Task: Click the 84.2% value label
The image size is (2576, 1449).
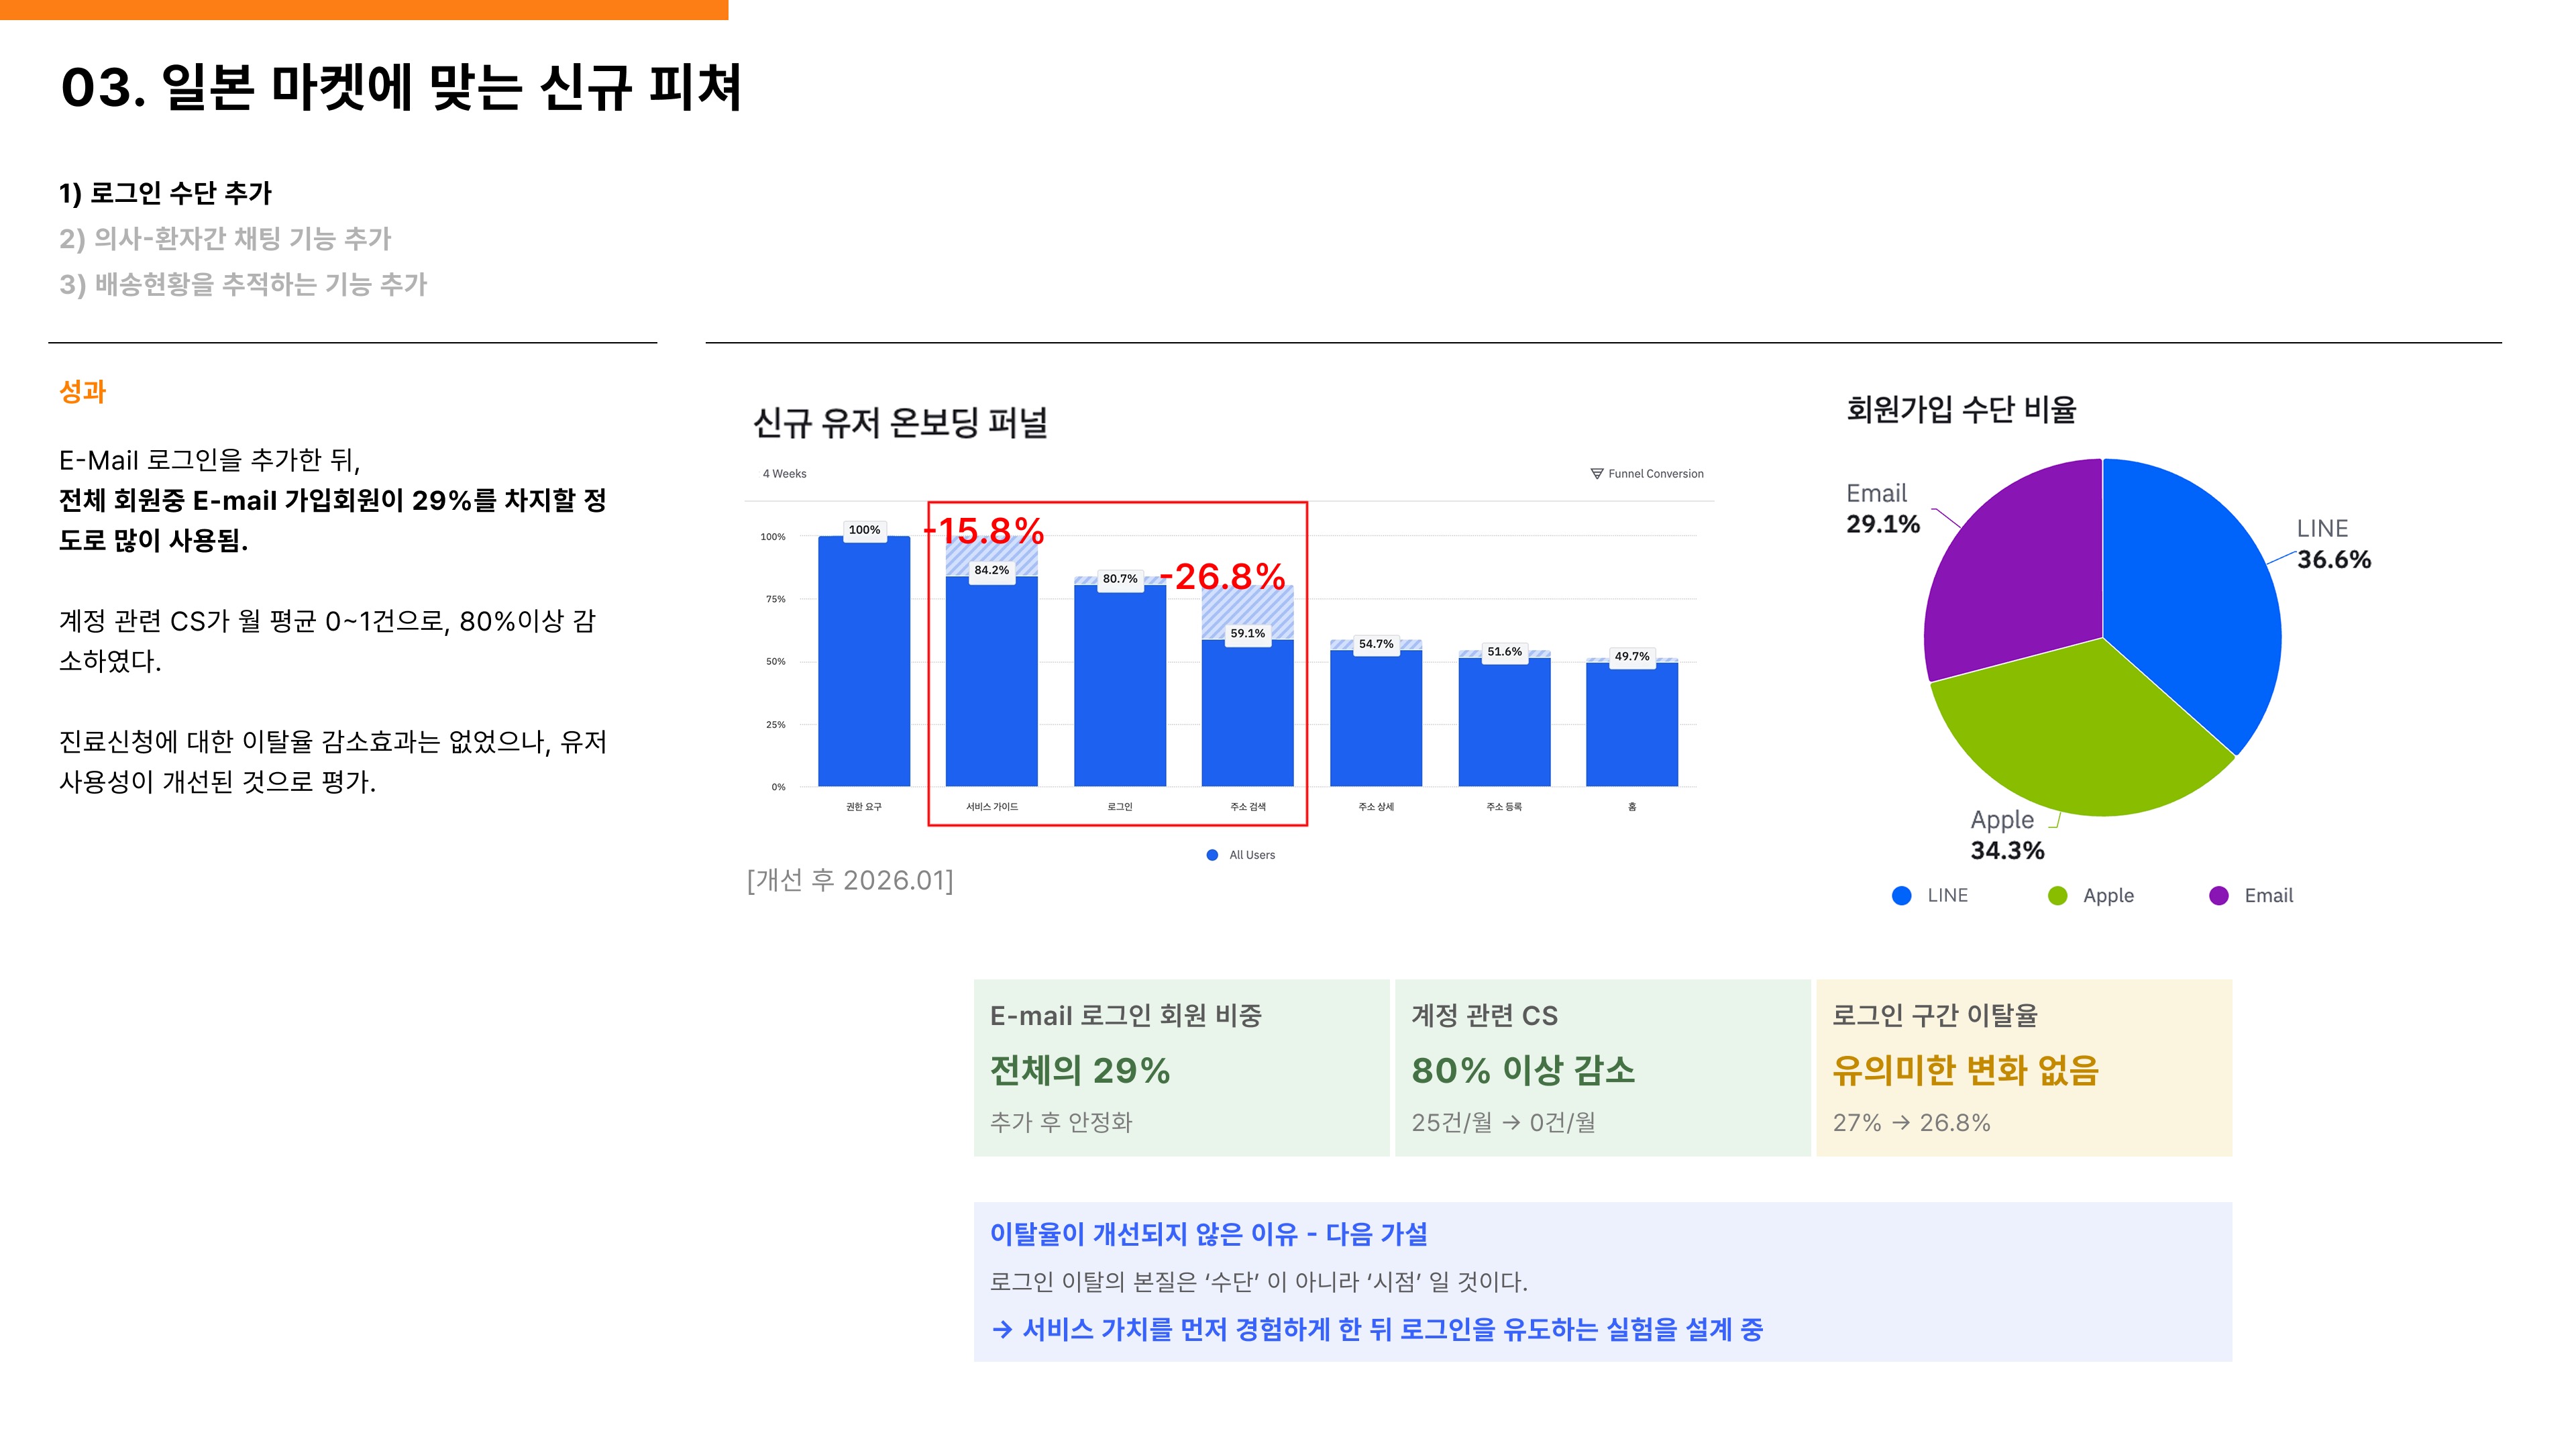Action: pyautogui.click(x=991, y=570)
